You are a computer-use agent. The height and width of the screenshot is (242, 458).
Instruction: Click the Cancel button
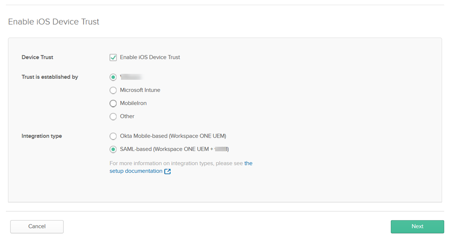tap(37, 227)
